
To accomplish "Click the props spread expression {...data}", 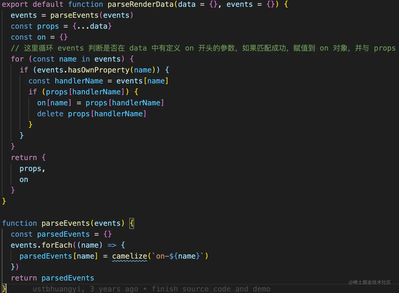I will click(x=92, y=26).
